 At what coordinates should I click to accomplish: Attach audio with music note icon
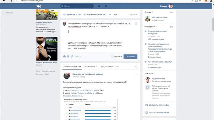(72, 56)
